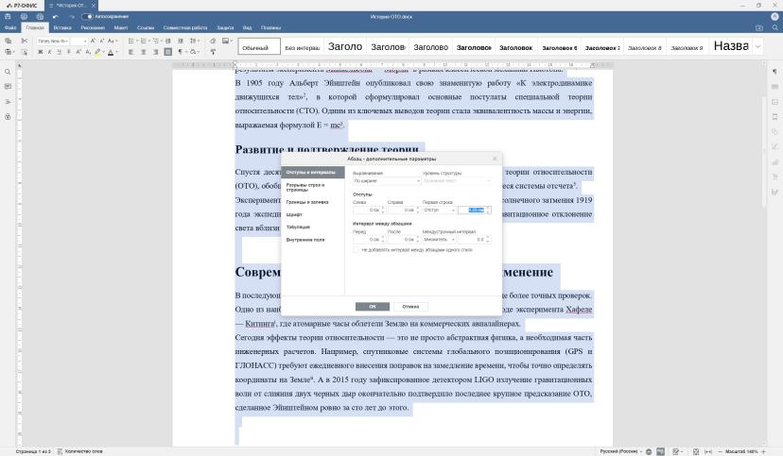Increase indent icon in ribbon

point(181,41)
